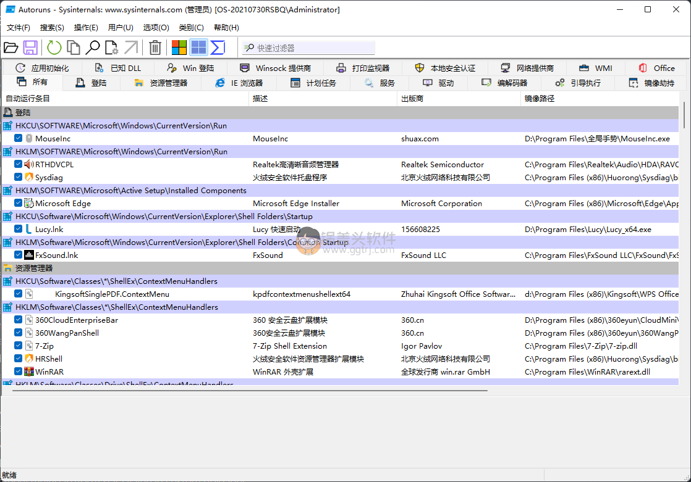Open the 帮助(H) menu
Viewport: 691px width, 482px height.
click(x=226, y=27)
